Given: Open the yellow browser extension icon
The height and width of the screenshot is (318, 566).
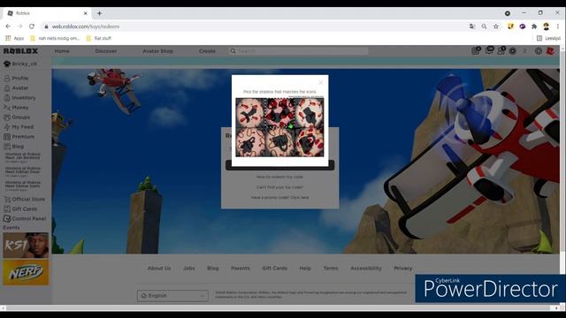Looking at the screenshot, I should [x=510, y=26].
